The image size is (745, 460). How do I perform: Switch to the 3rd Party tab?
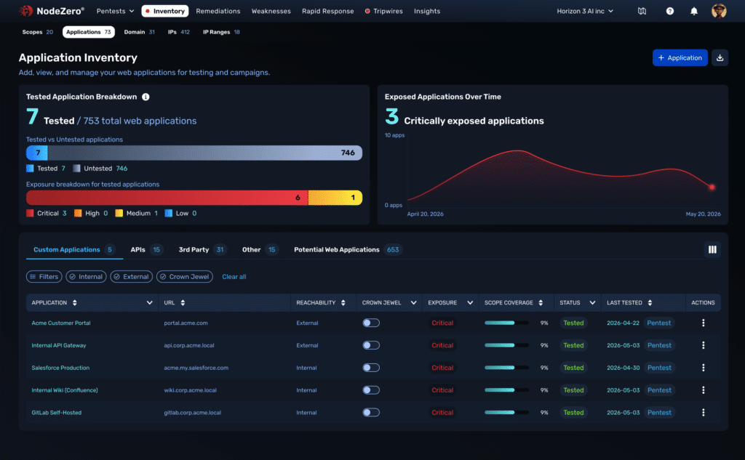(x=202, y=250)
